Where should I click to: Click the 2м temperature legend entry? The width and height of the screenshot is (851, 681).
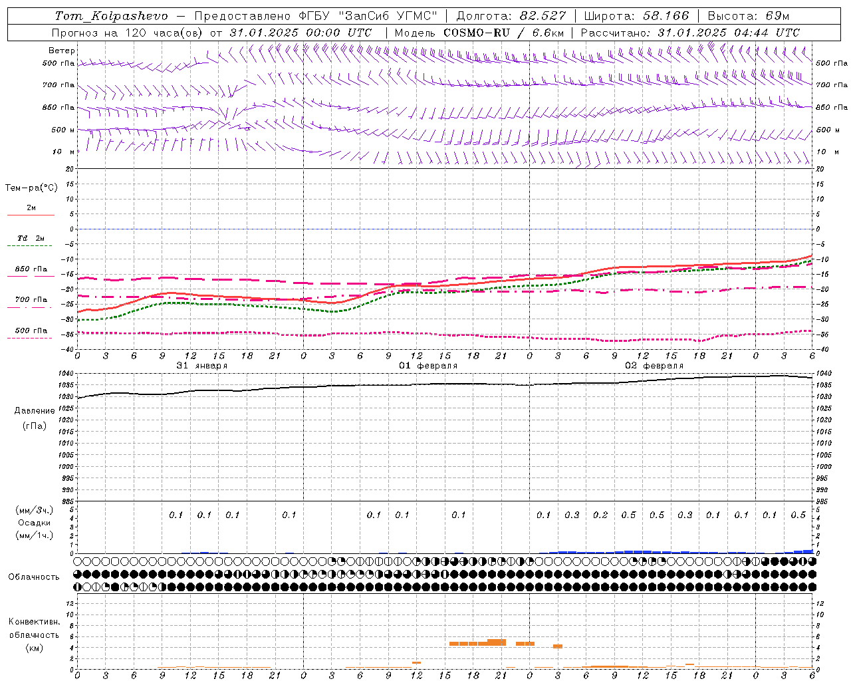click(x=31, y=208)
